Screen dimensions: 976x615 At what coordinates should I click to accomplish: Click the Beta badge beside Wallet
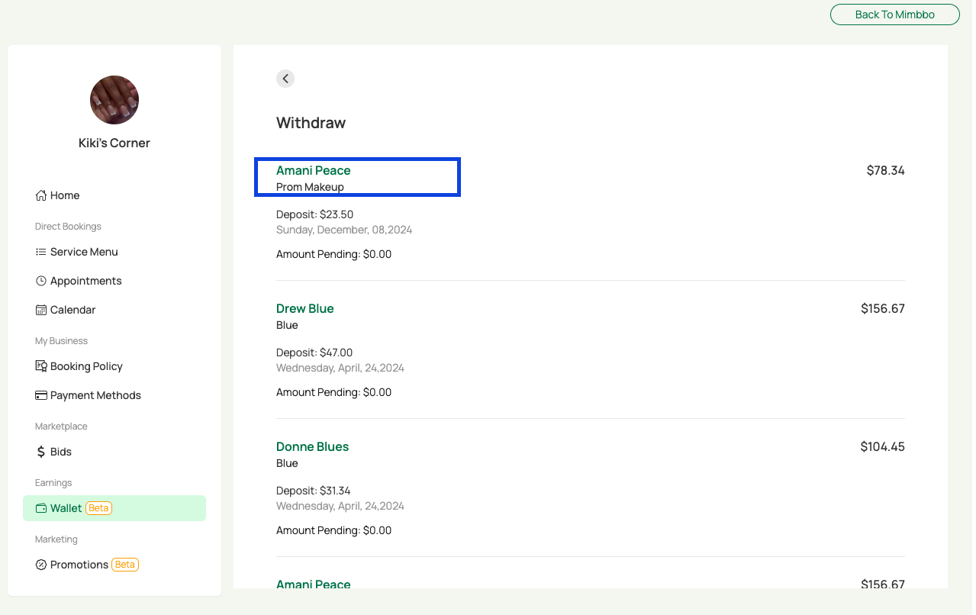pyautogui.click(x=98, y=508)
